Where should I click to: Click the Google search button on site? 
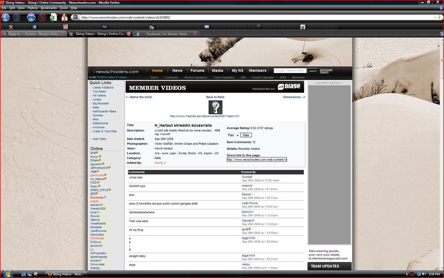click(x=313, y=71)
